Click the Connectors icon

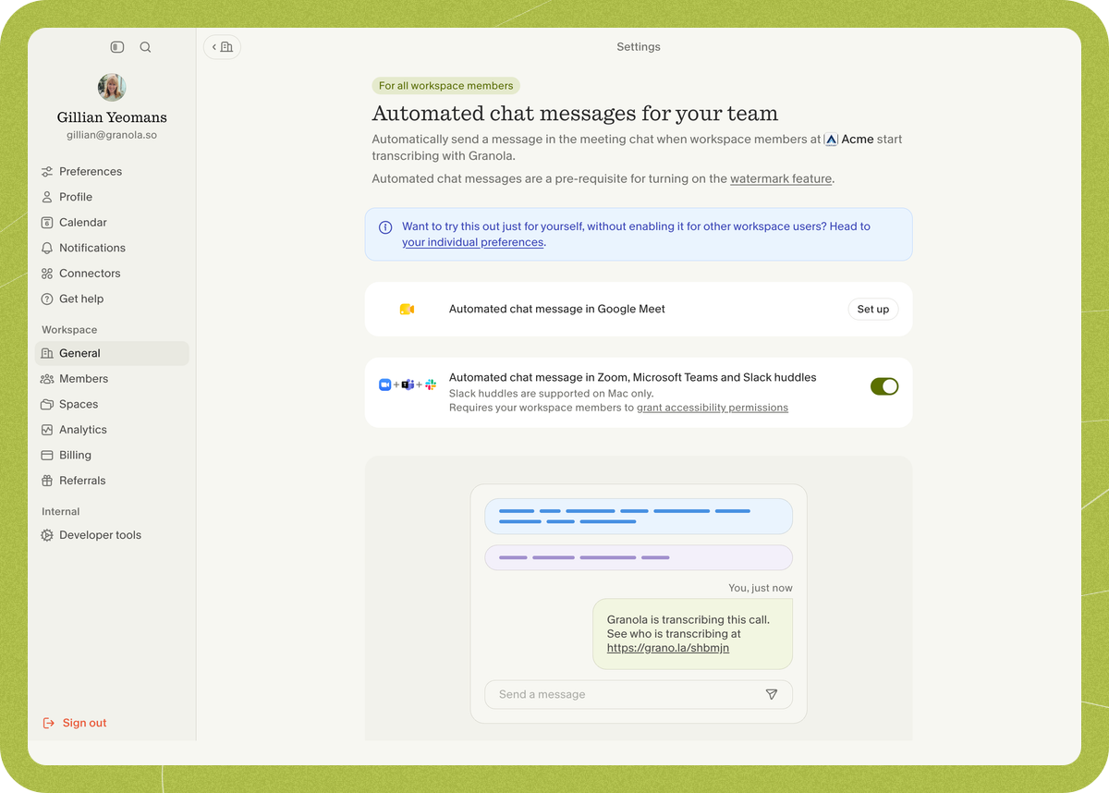(x=47, y=274)
